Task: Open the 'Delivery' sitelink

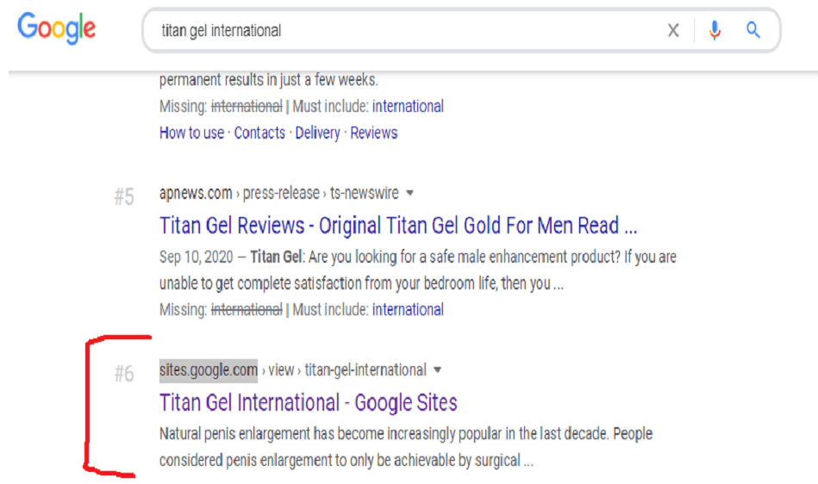Action: click(x=317, y=133)
